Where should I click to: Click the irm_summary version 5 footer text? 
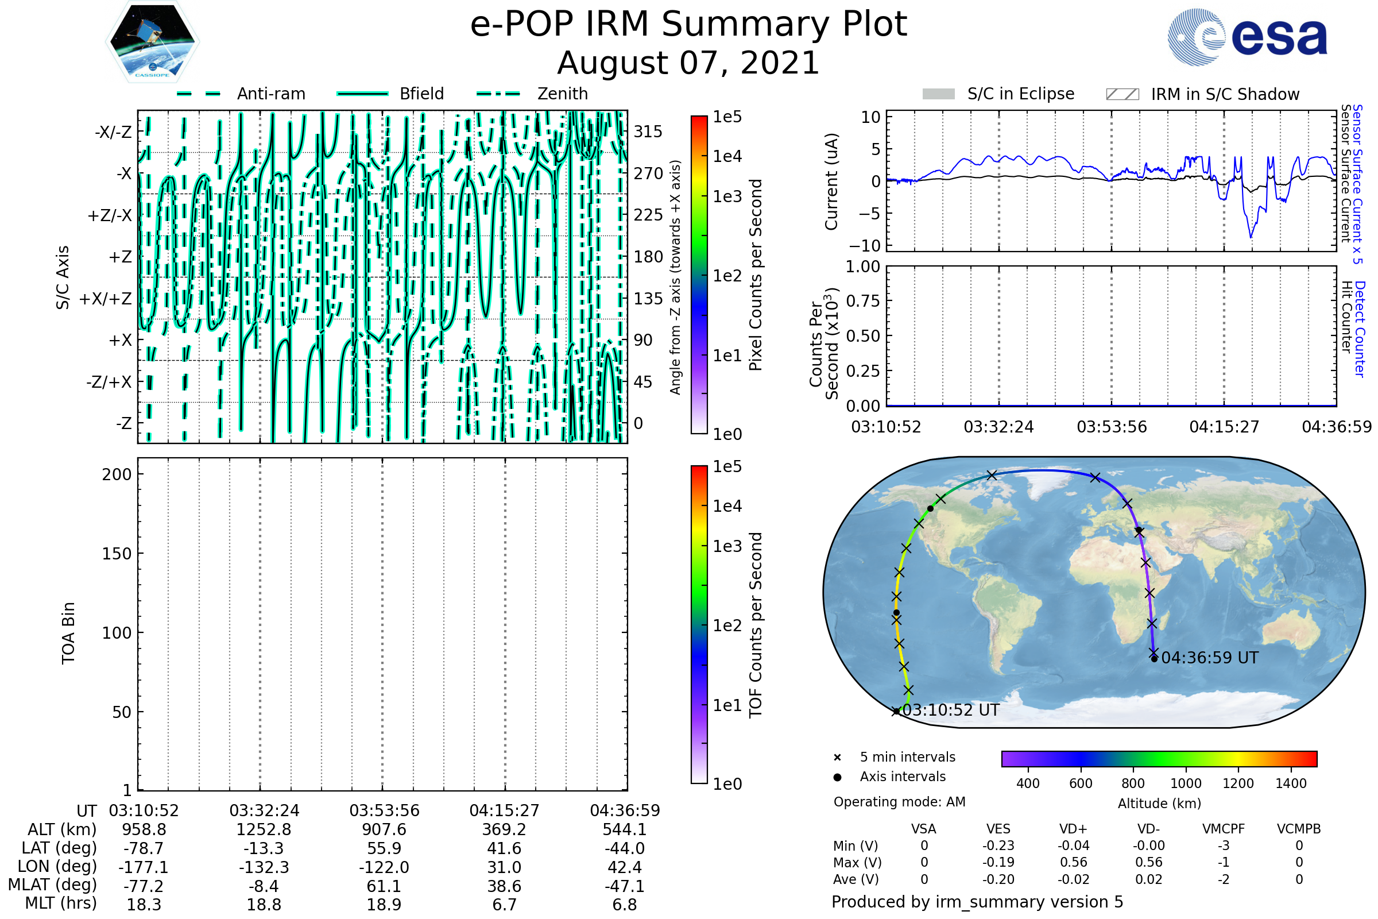[x=977, y=902]
